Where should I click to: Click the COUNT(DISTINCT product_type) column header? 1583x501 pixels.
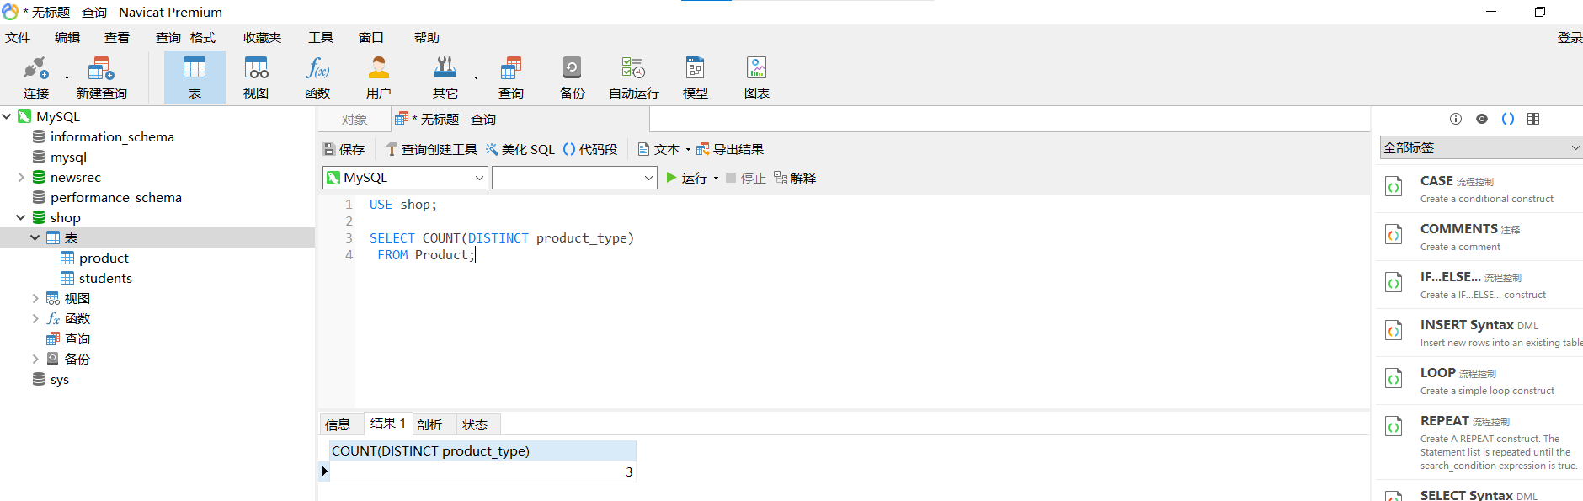(x=482, y=450)
